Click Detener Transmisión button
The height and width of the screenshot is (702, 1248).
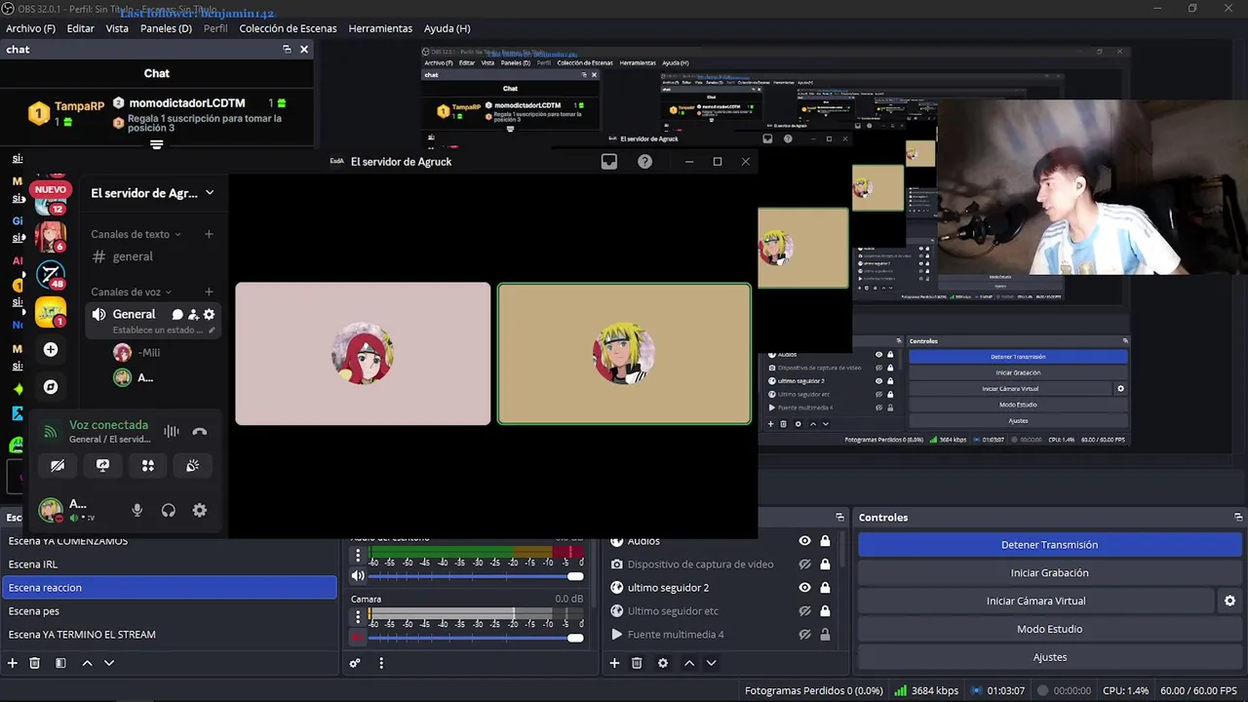(x=1049, y=545)
